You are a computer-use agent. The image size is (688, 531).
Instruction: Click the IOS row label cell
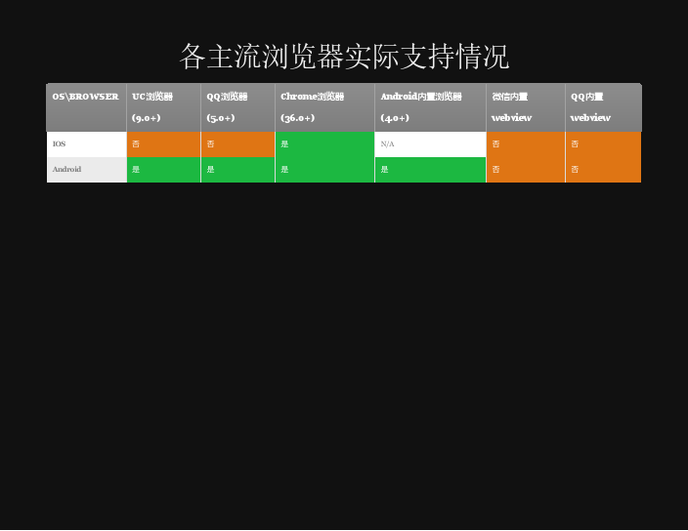click(86, 144)
